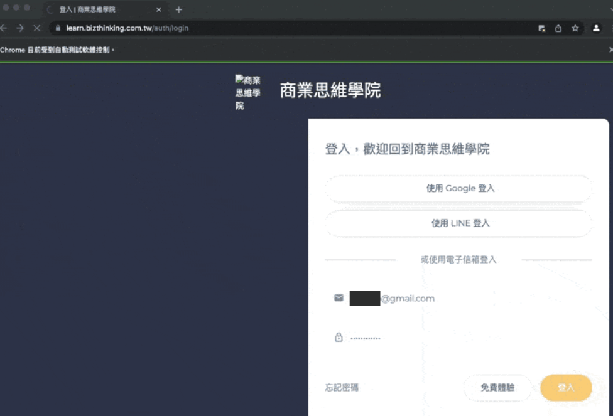Open a new tab with plus button

179,9
